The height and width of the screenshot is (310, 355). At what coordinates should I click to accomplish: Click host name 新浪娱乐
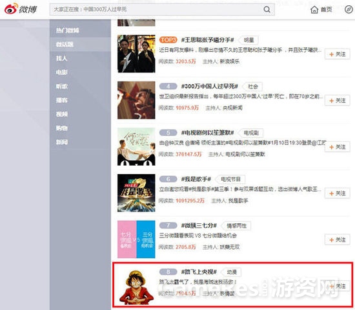[x=230, y=61]
